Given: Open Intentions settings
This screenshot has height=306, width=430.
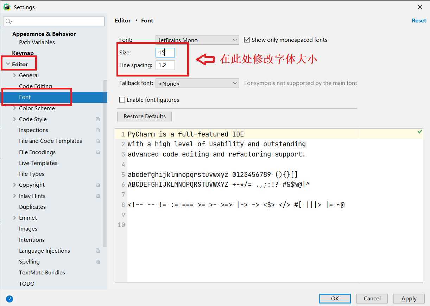Looking at the screenshot, I should pos(32,240).
